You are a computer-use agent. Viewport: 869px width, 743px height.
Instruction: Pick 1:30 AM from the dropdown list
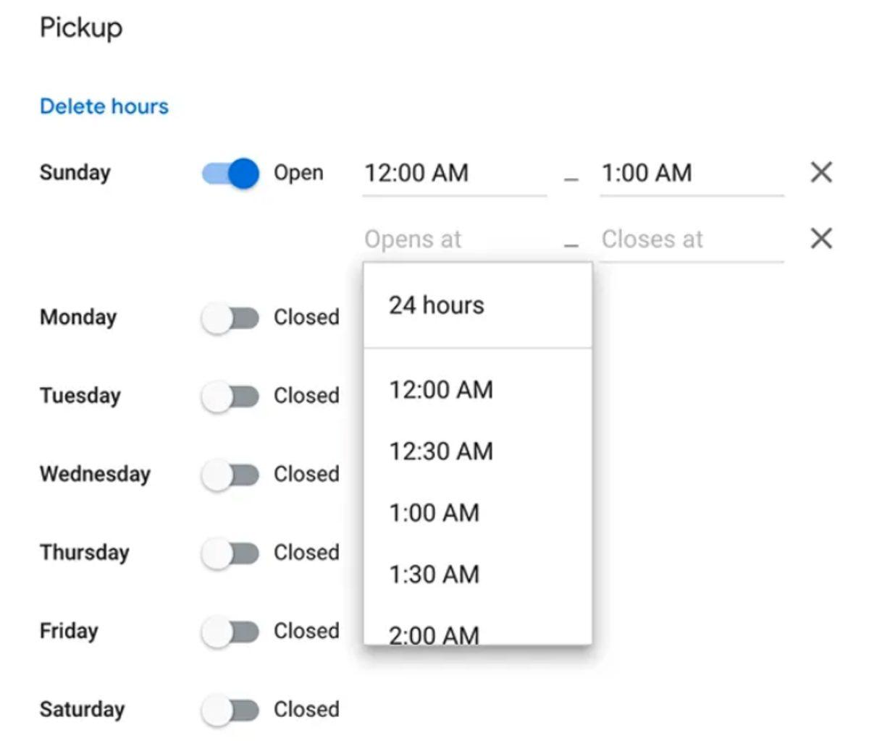(x=434, y=574)
